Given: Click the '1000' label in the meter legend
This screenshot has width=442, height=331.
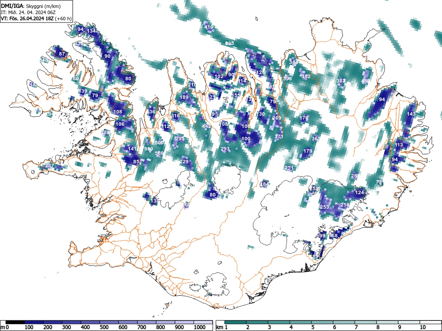Looking at the screenshot, I should point(200,327).
